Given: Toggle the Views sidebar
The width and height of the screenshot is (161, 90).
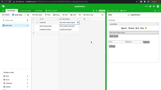Looking at the screenshot, I should tap(6, 15).
